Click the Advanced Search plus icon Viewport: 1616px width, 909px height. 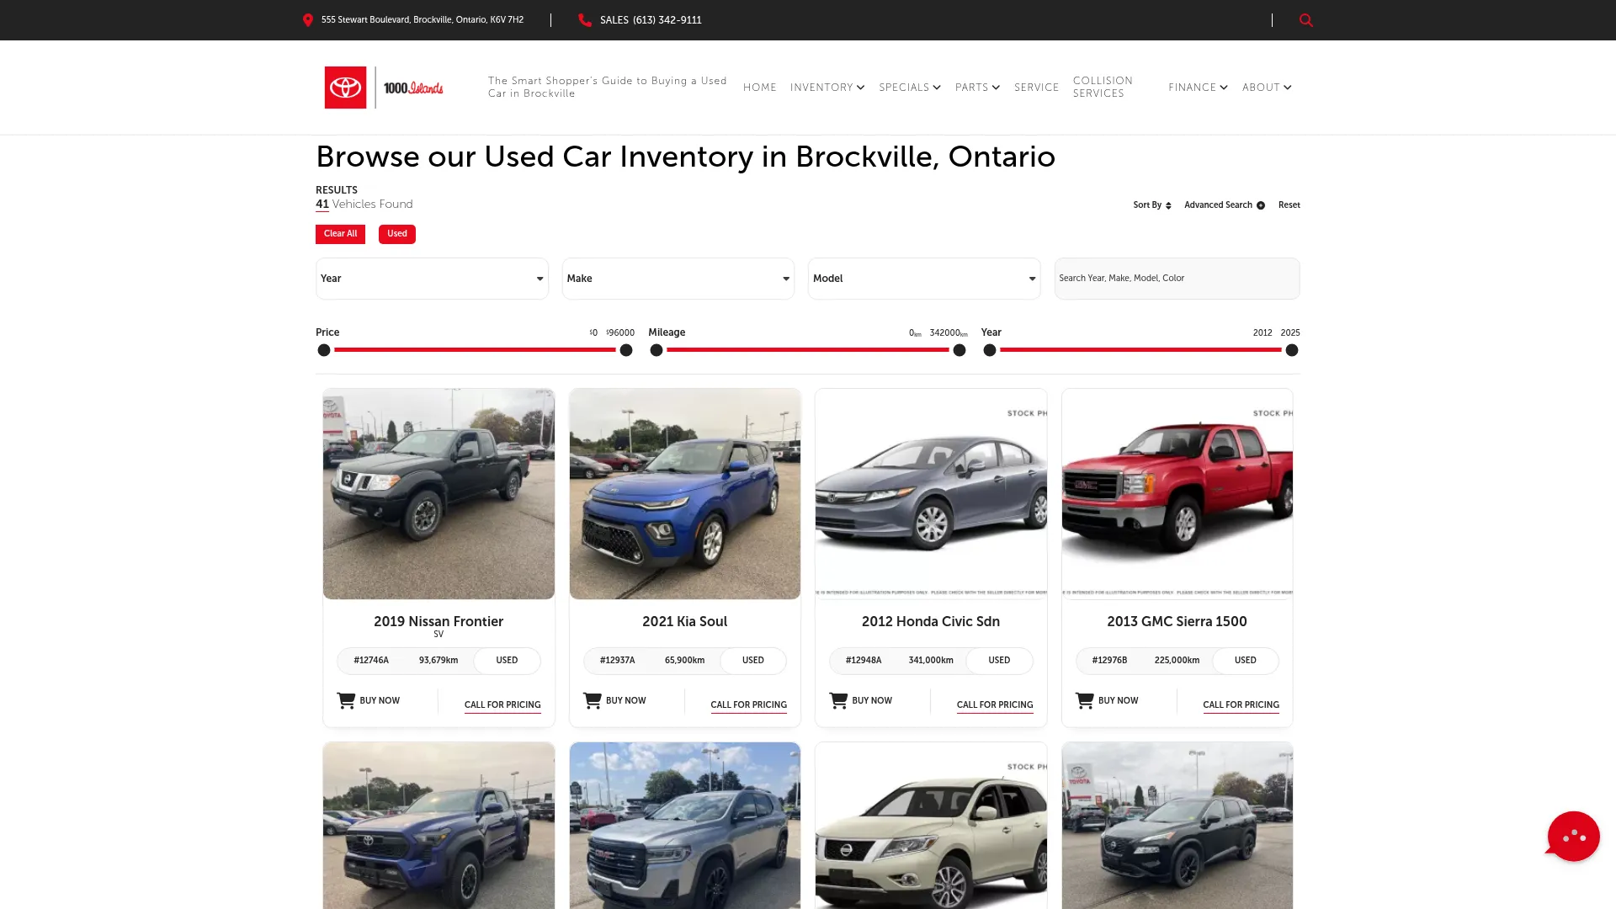click(1261, 205)
